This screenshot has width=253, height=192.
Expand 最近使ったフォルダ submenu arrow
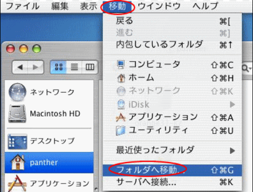(x=233, y=150)
